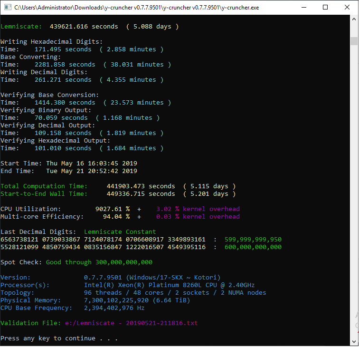Viewport: 359px width, 347px height.
Task: Click the scrollbar up arrow
Action: click(x=354, y=19)
